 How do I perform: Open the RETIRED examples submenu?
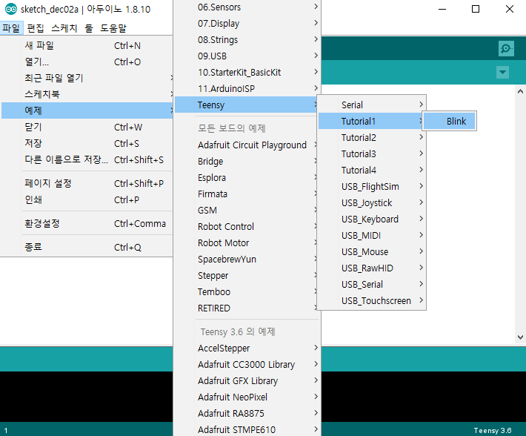[x=247, y=308]
